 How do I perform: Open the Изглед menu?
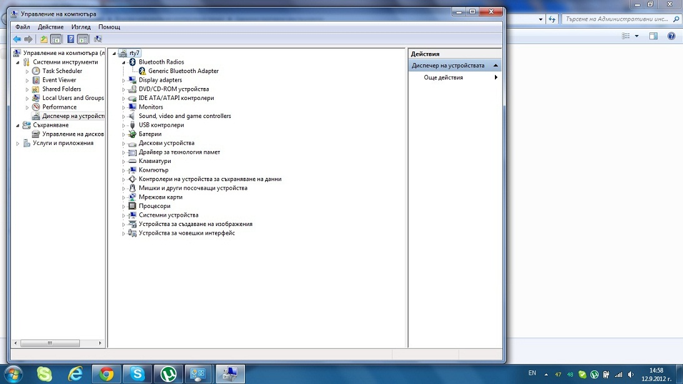tap(81, 27)
